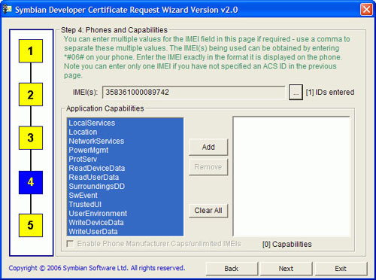Select WriteDeviceData capability

tap(125, 222)
